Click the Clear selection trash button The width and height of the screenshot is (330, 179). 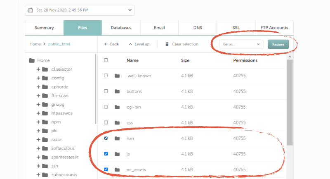tap(181, 44)
